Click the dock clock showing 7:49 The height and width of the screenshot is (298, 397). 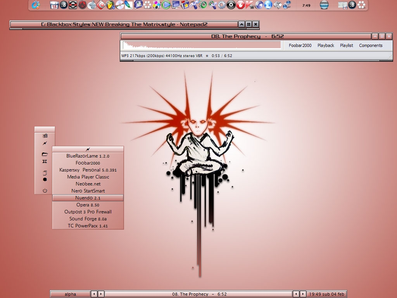(306, 5)
